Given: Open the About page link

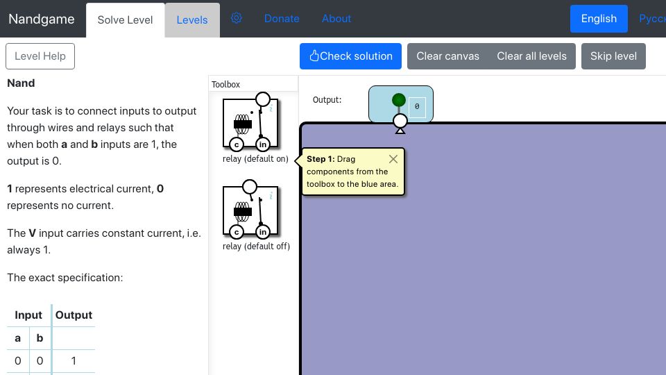Looking at the screenshot, I should pos(336,19).
